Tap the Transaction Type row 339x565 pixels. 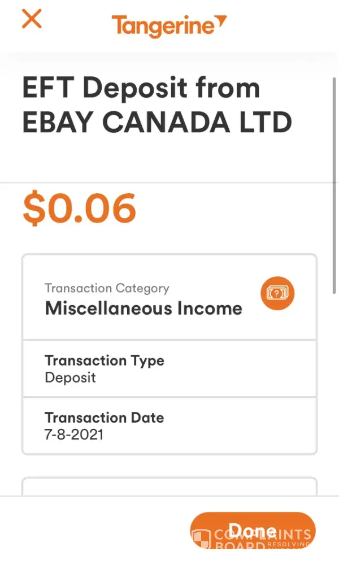(169, 368)
